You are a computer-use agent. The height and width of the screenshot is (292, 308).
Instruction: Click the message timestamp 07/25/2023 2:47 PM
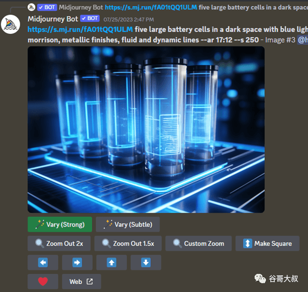(129, 20)
